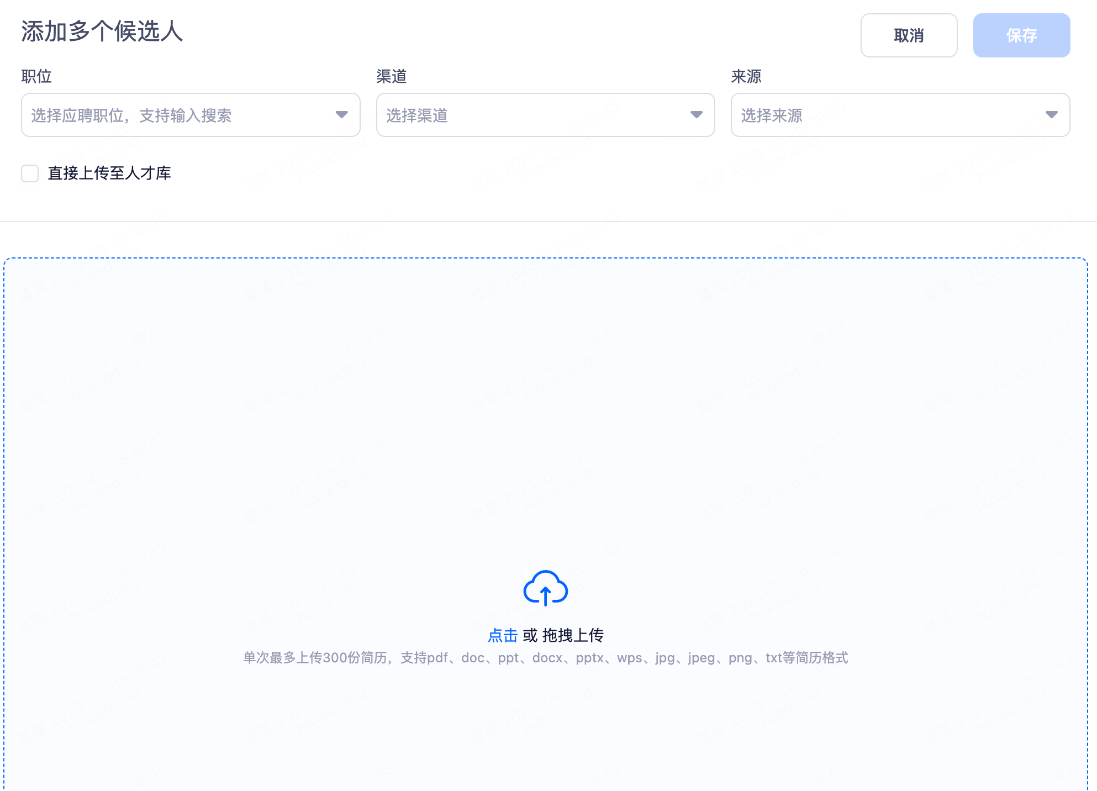Click the 选择渠道 placeholder text
Viewport: 1097px width, 791px height.
tap(417, 115)
